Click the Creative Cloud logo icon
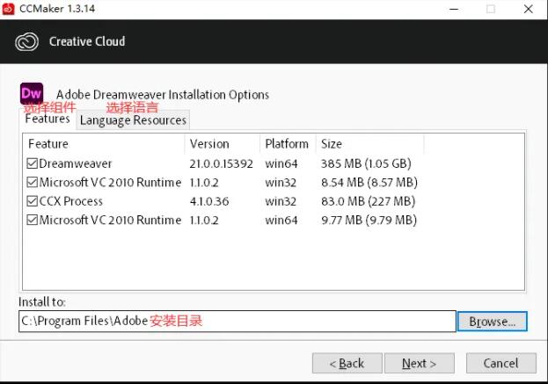Image resolution: width=548 pixels, height=384 pixels. pyautogui.click(x=27, y=42)
